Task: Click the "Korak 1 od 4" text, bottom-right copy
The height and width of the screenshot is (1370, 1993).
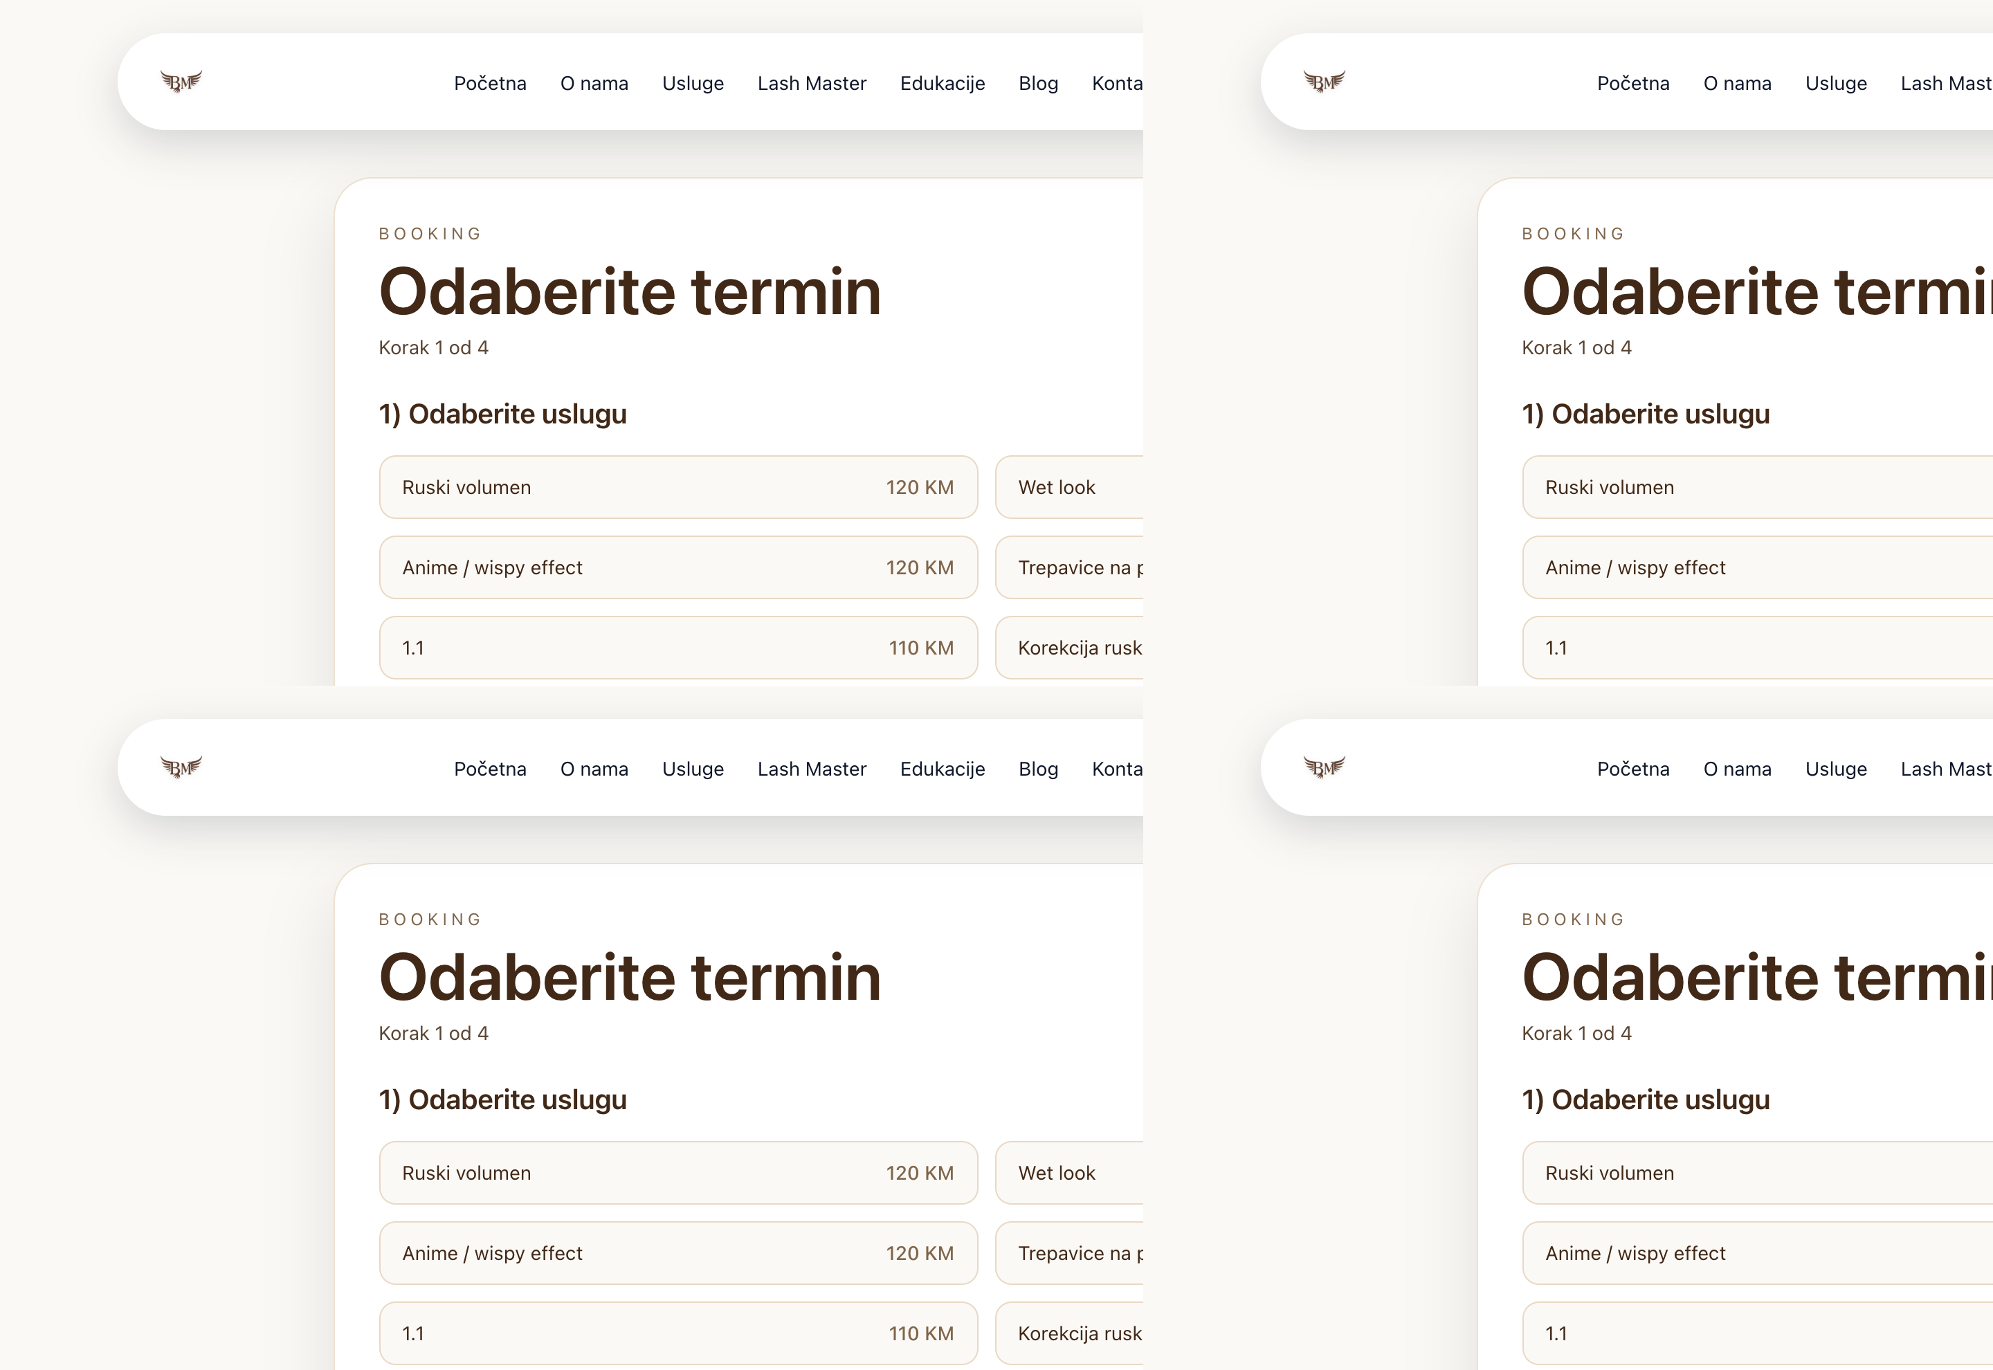Action: tap(1576, 1034)
